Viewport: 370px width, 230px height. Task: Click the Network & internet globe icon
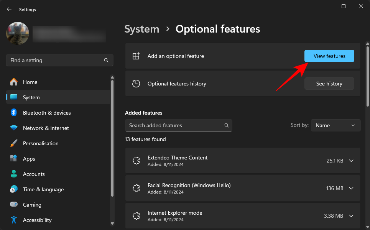(13, 128)
